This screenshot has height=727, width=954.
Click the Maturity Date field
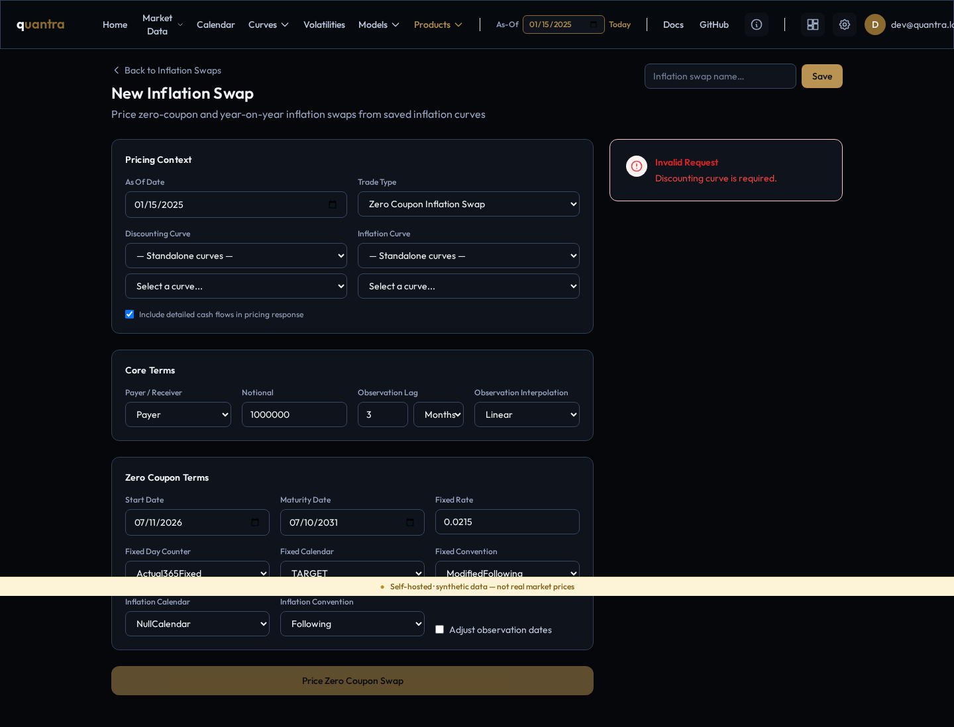pos(352,522)
